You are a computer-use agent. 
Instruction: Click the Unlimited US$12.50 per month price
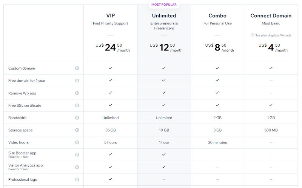pyautogui.click(x=166, y=47)
